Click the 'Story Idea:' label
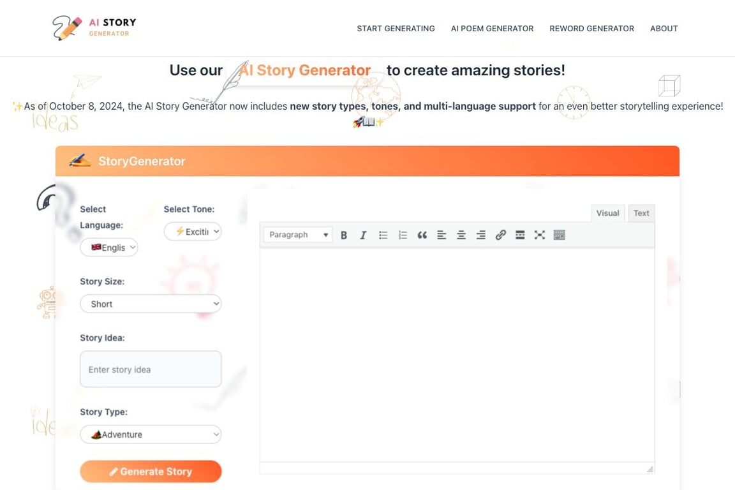735x490 pixels. tap(102, 338)
